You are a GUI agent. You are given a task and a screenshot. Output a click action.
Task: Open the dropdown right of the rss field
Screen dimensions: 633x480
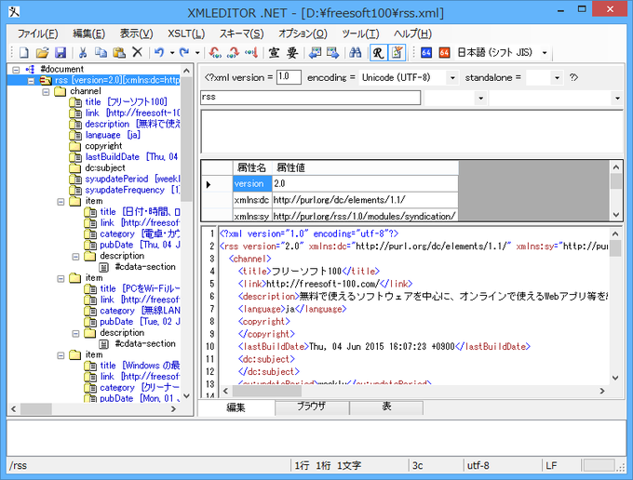point(480,98)
